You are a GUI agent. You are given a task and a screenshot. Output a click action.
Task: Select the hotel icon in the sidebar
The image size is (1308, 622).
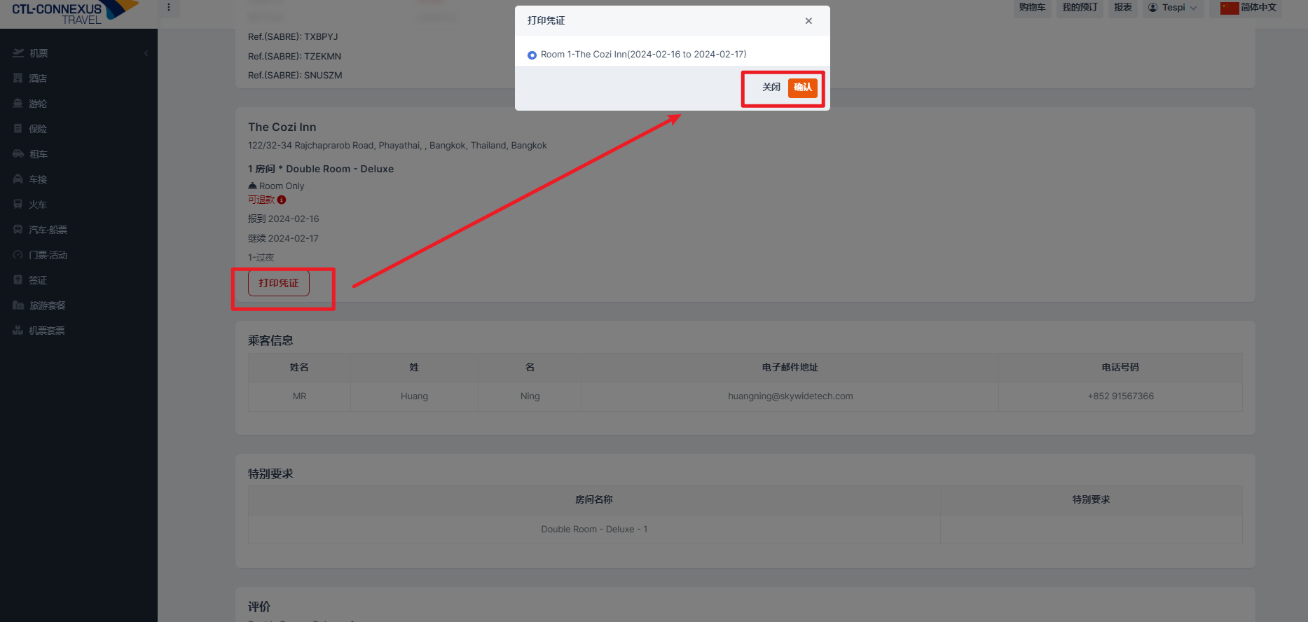point(18,78)
